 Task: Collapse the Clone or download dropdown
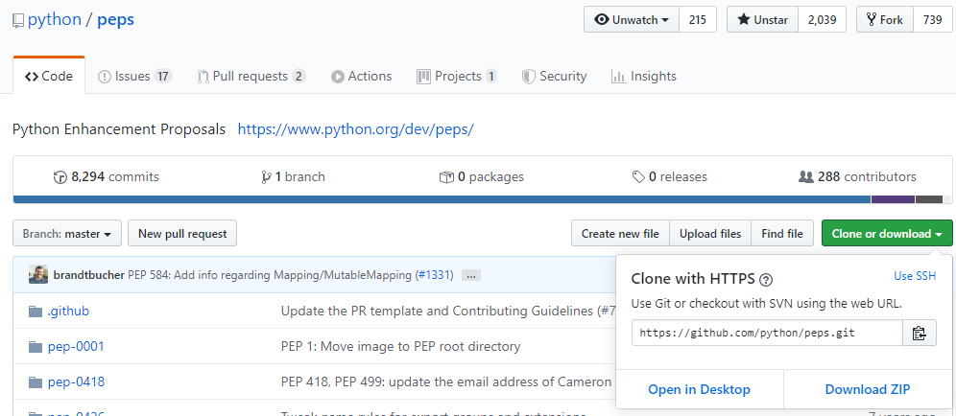point(886,233)
